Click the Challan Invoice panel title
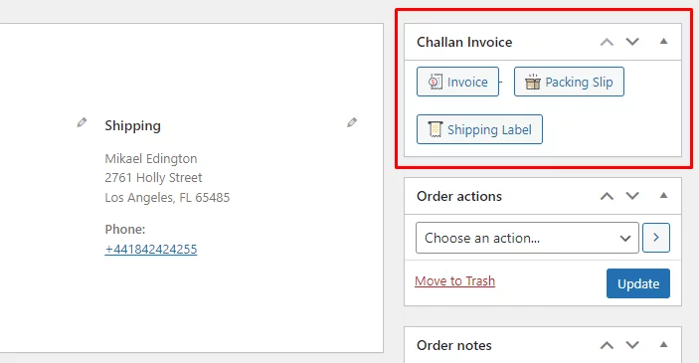699x363 pixels. click(464, 42)
